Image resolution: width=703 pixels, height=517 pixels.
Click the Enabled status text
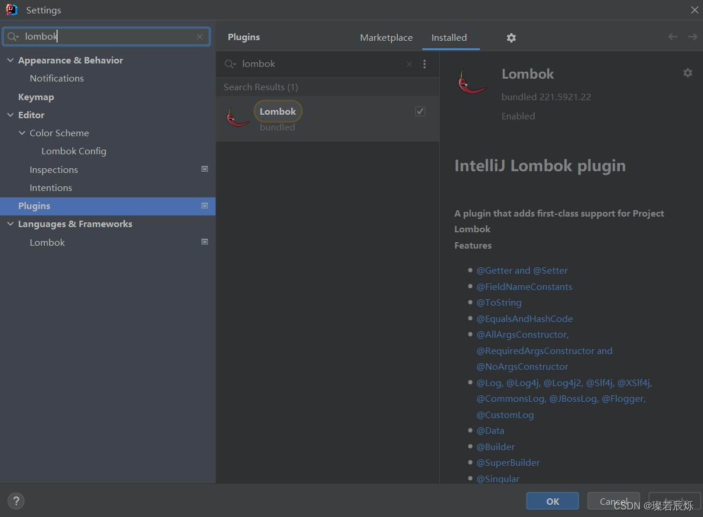(518, 116)
